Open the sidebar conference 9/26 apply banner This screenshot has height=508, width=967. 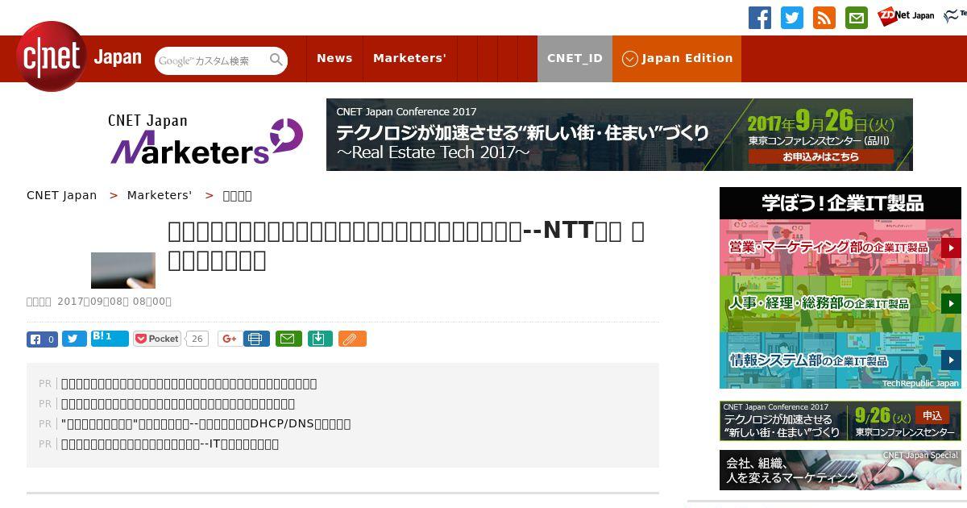point(840,421)
